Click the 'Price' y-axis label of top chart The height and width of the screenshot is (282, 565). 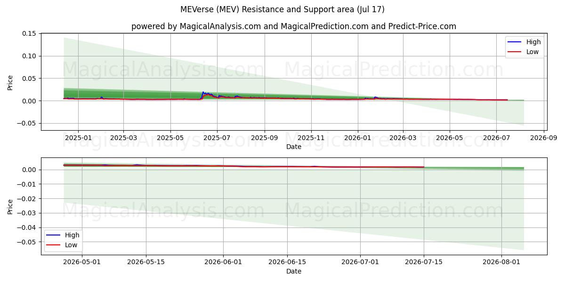[10, 82]
